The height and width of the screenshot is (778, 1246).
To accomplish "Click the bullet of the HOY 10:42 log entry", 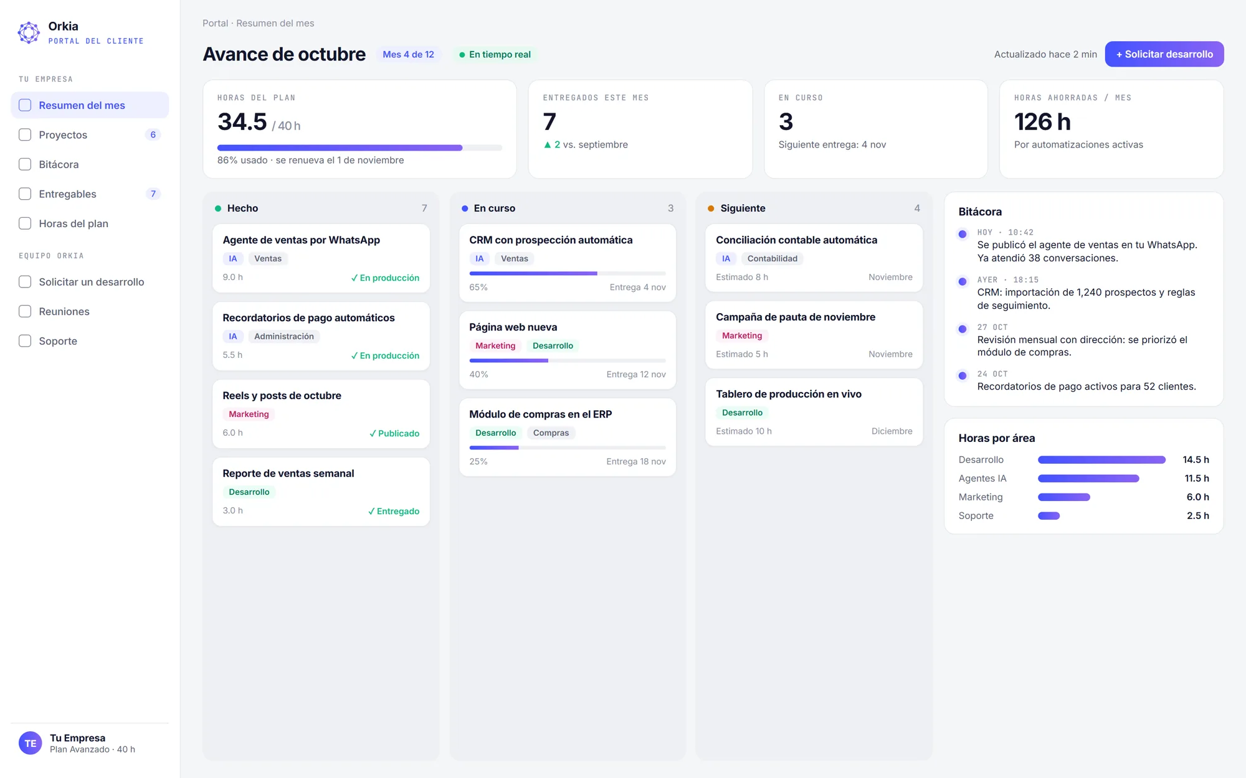I will click(x=963, y=234).
